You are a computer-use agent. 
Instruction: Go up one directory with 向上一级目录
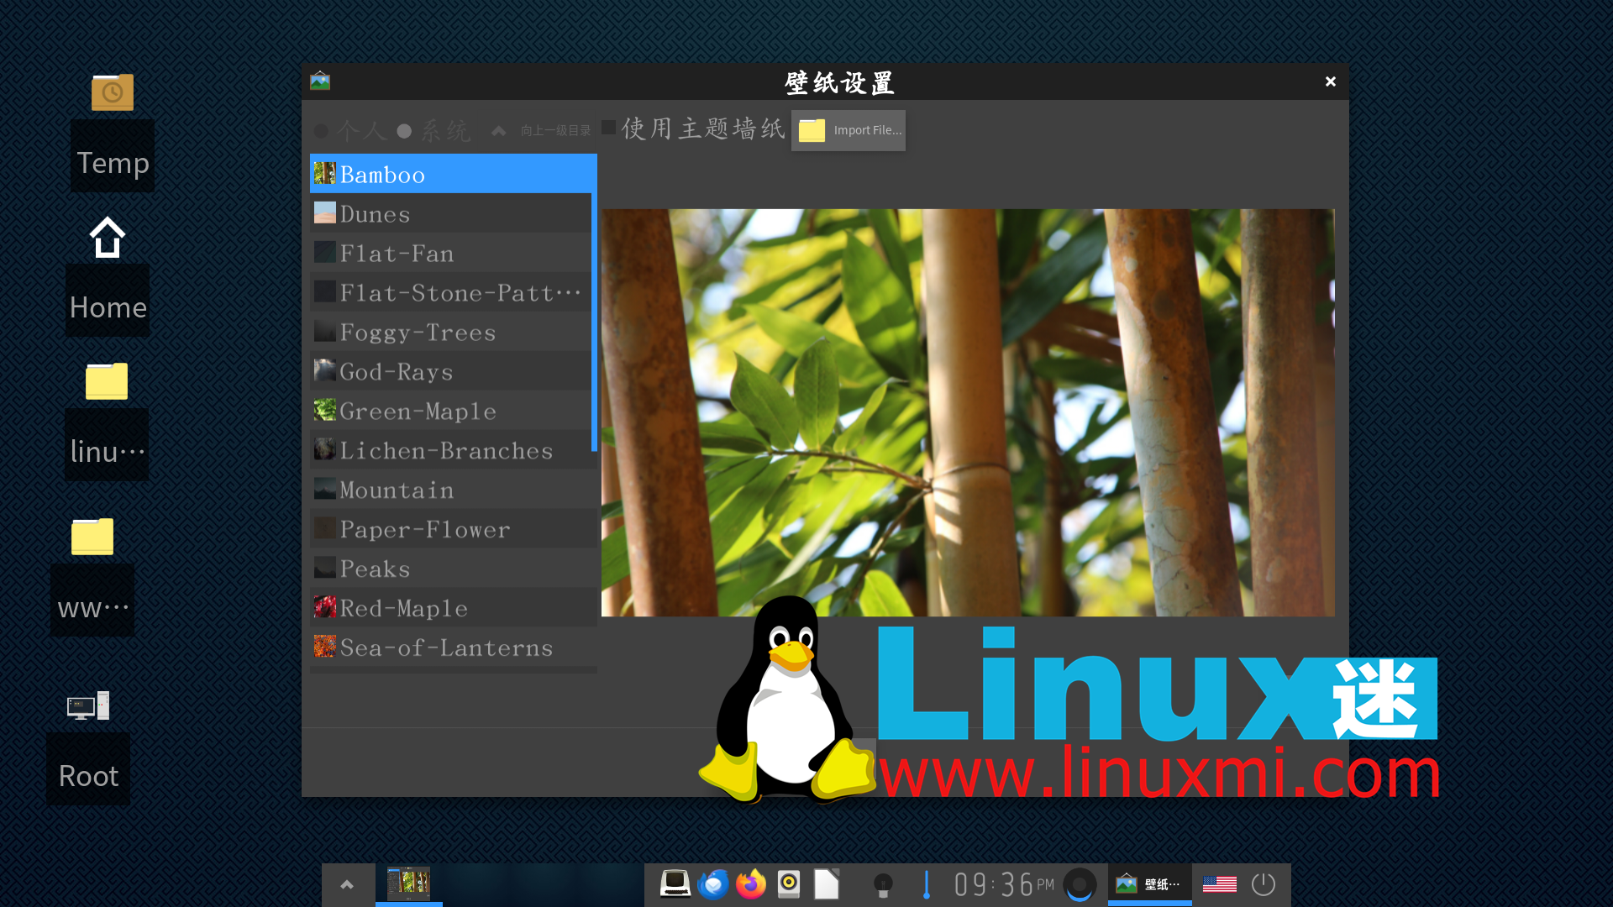click(x=542, y=131)
